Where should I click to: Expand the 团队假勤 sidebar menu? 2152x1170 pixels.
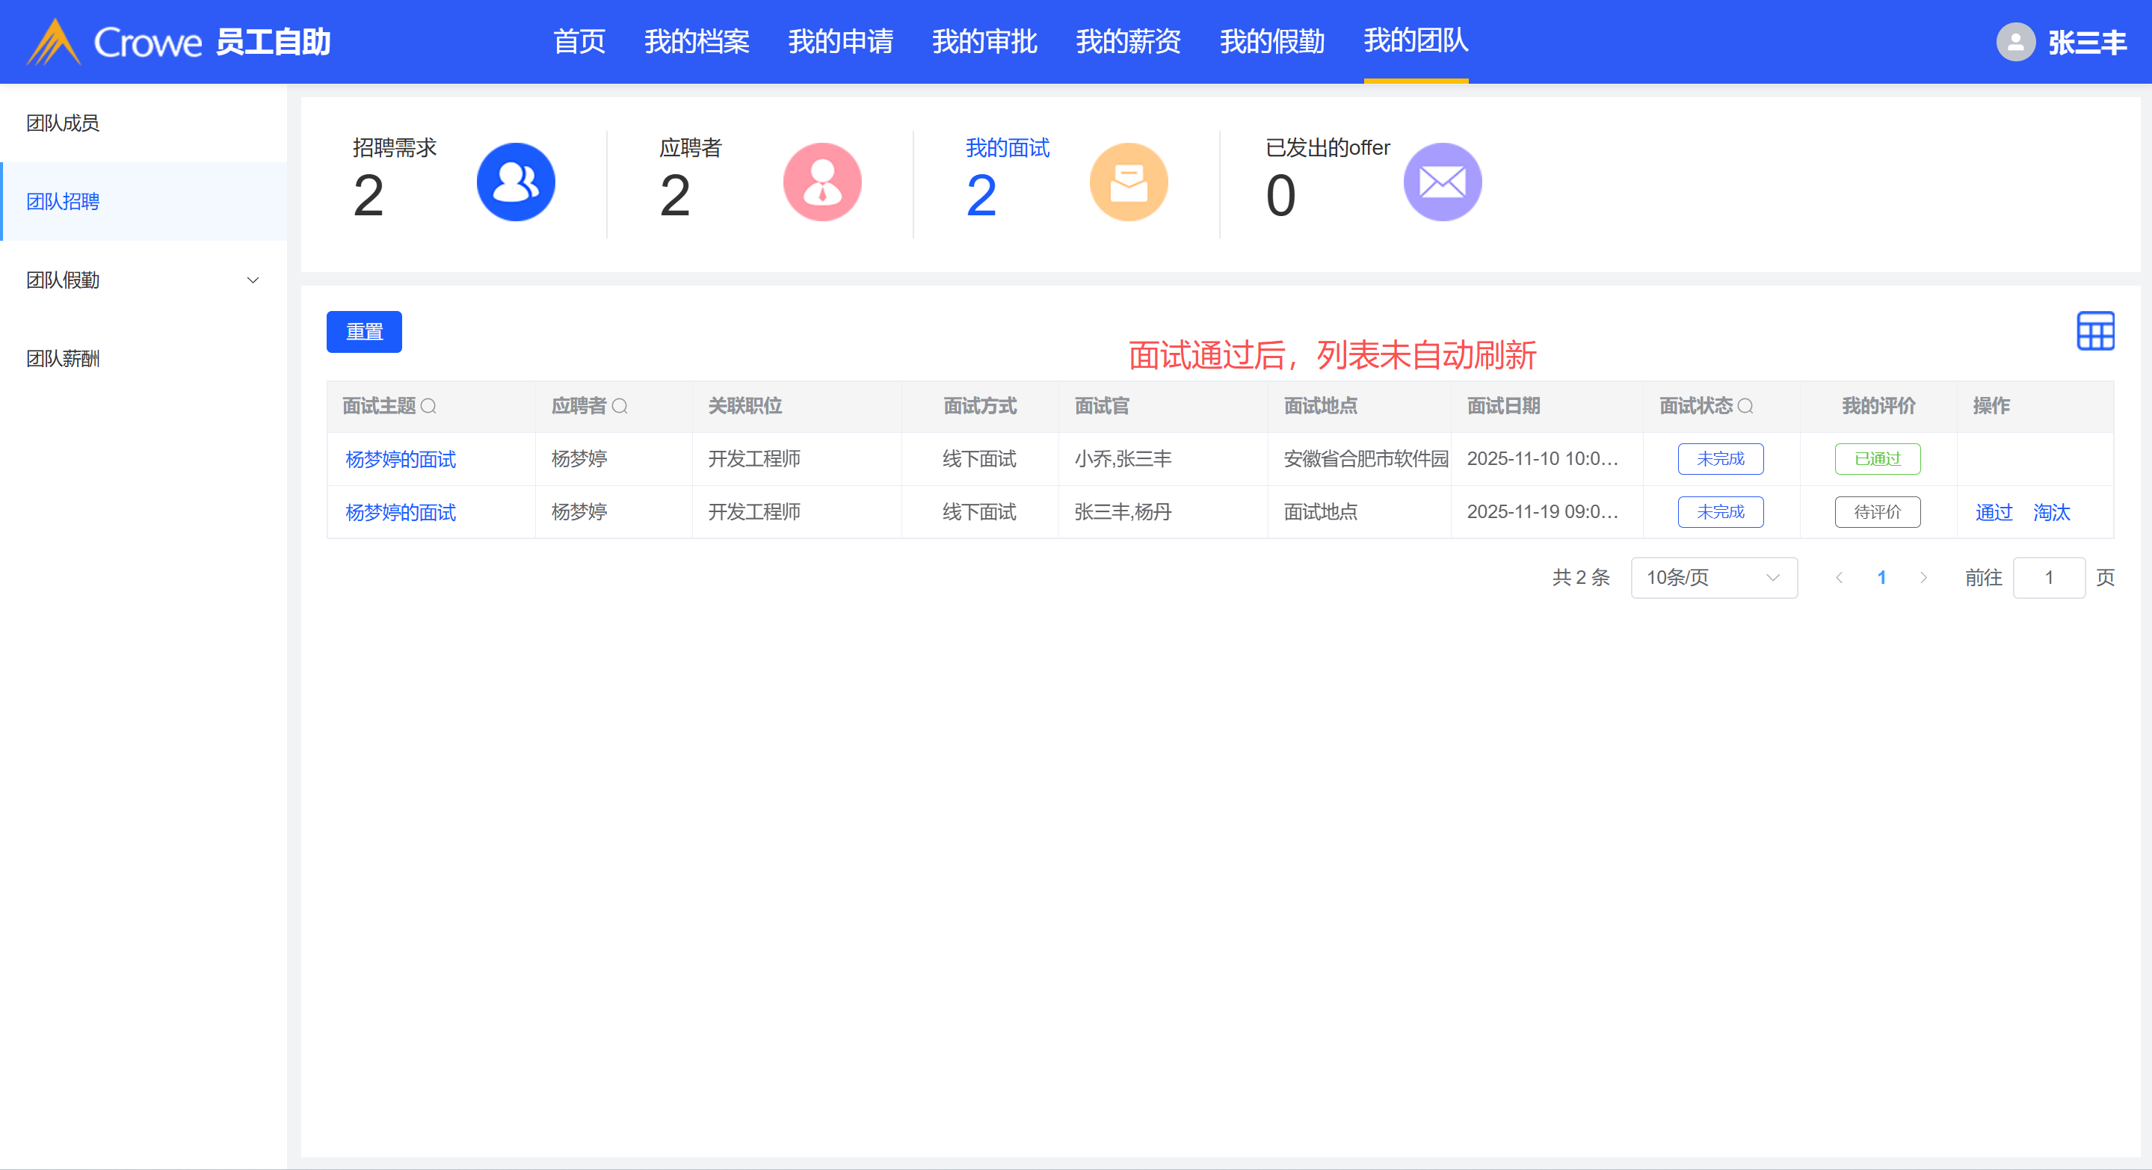[x=253, y=280]
